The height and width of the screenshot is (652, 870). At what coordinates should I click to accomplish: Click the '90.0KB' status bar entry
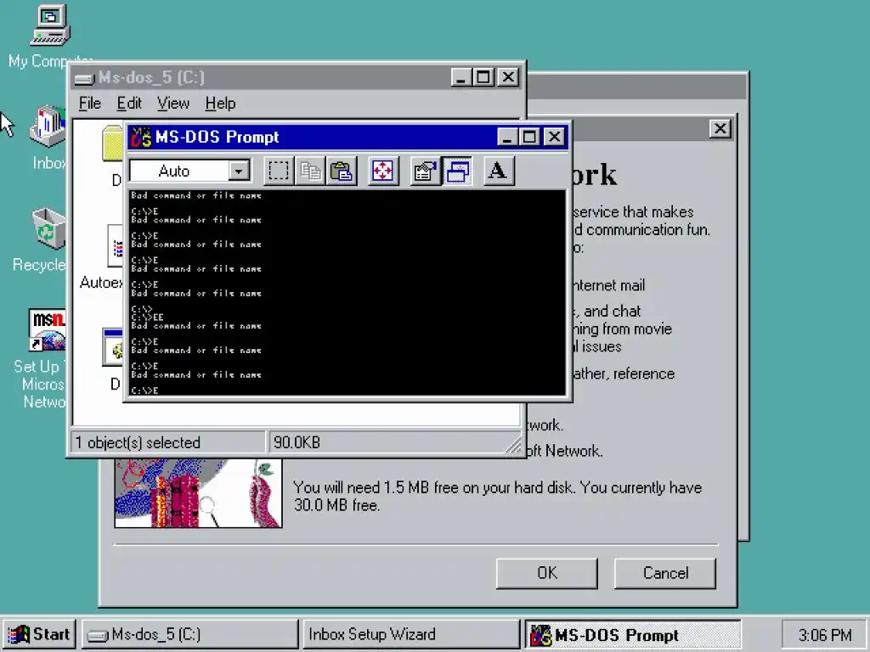click(297, 442)
